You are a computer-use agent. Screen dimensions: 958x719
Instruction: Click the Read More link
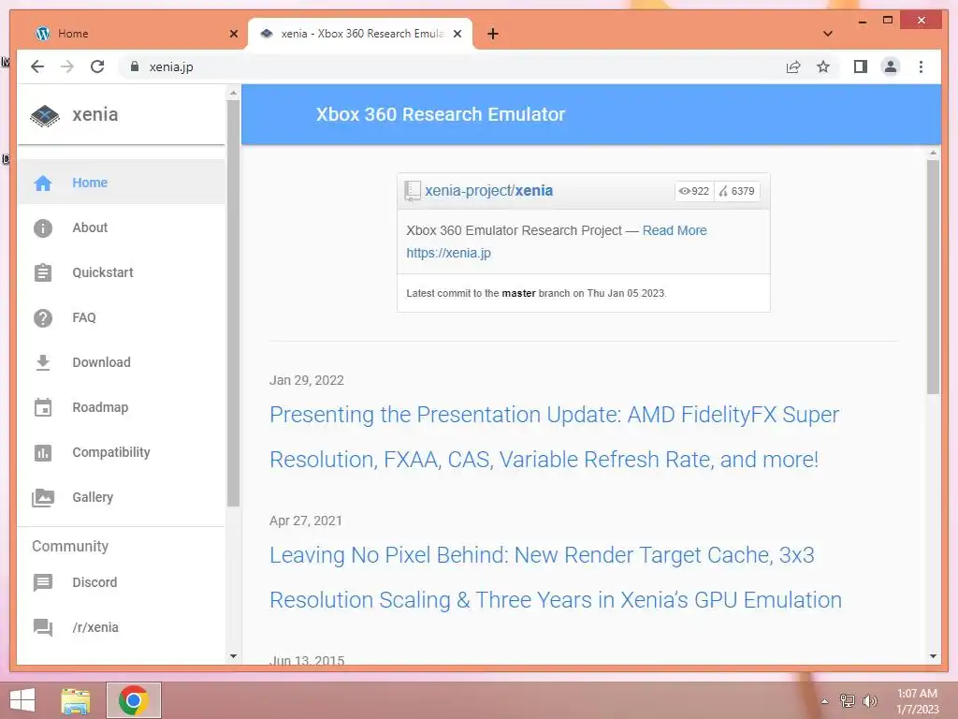675,230
